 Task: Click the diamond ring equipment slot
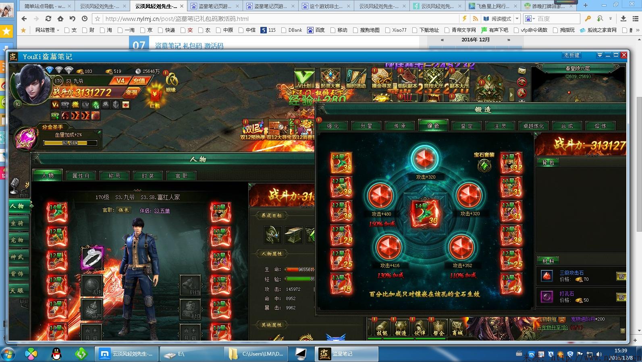(93, 258)
